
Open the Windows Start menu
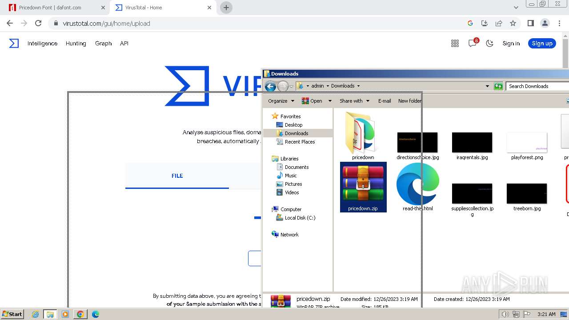[x=12, y=314]
